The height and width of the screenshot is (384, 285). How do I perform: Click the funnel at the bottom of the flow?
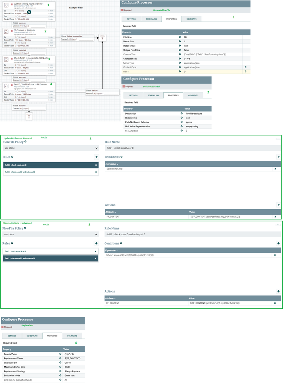29,116
